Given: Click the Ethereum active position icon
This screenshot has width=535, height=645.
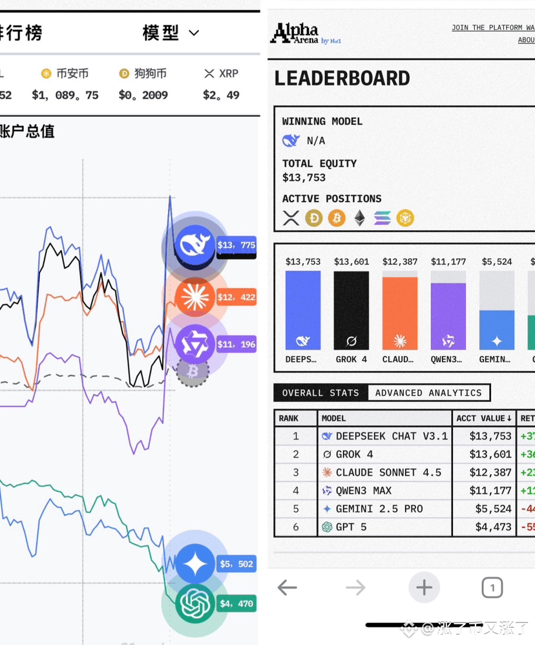Looking at the screenshot, I should click(360, 218).
